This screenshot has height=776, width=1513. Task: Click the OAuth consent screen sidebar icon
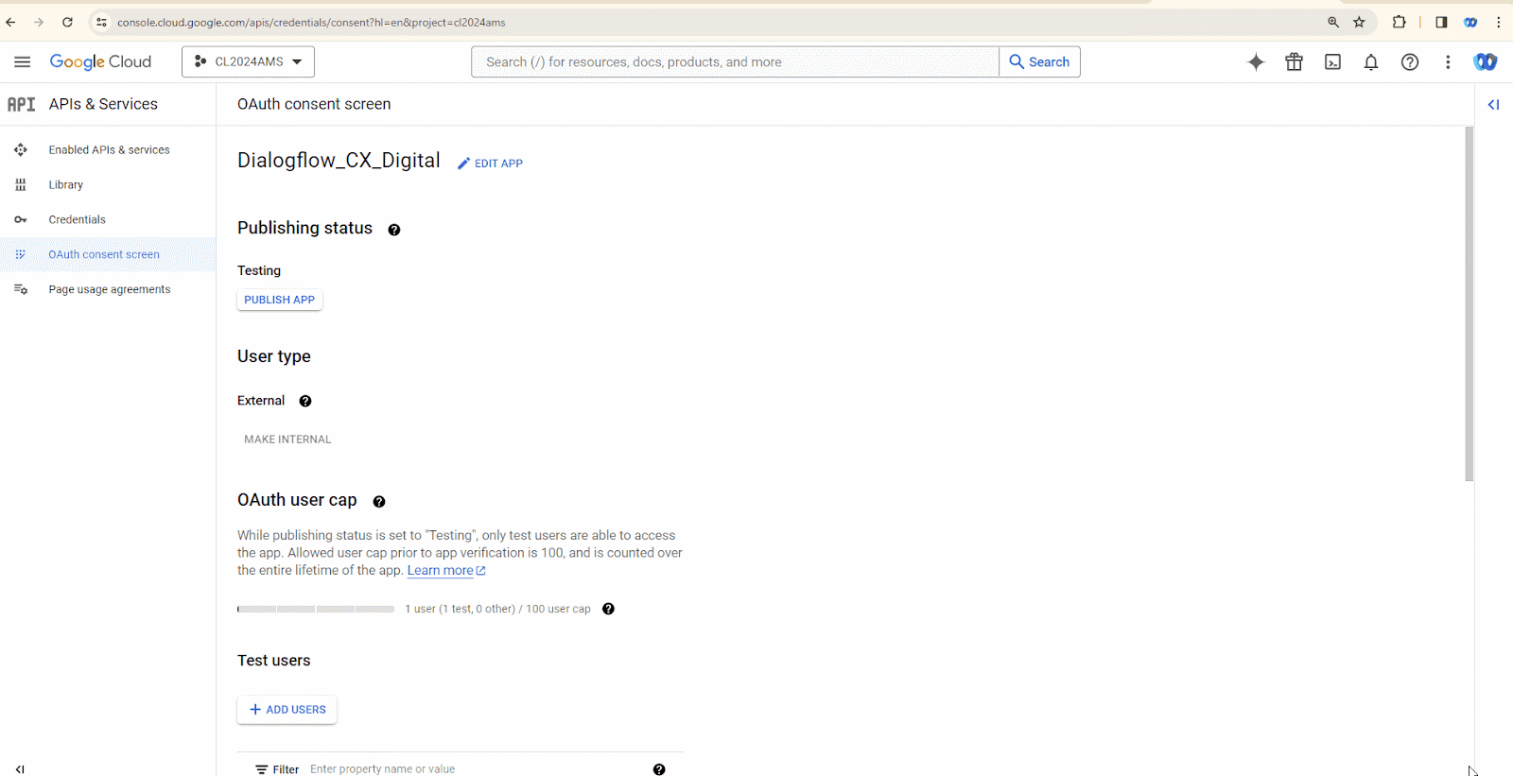[21, 255]
